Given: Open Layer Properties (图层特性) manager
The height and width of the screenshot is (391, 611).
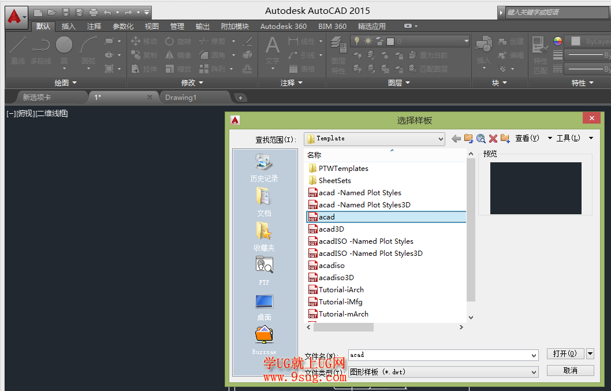Looking at the screenshot, I should (338, 54).
